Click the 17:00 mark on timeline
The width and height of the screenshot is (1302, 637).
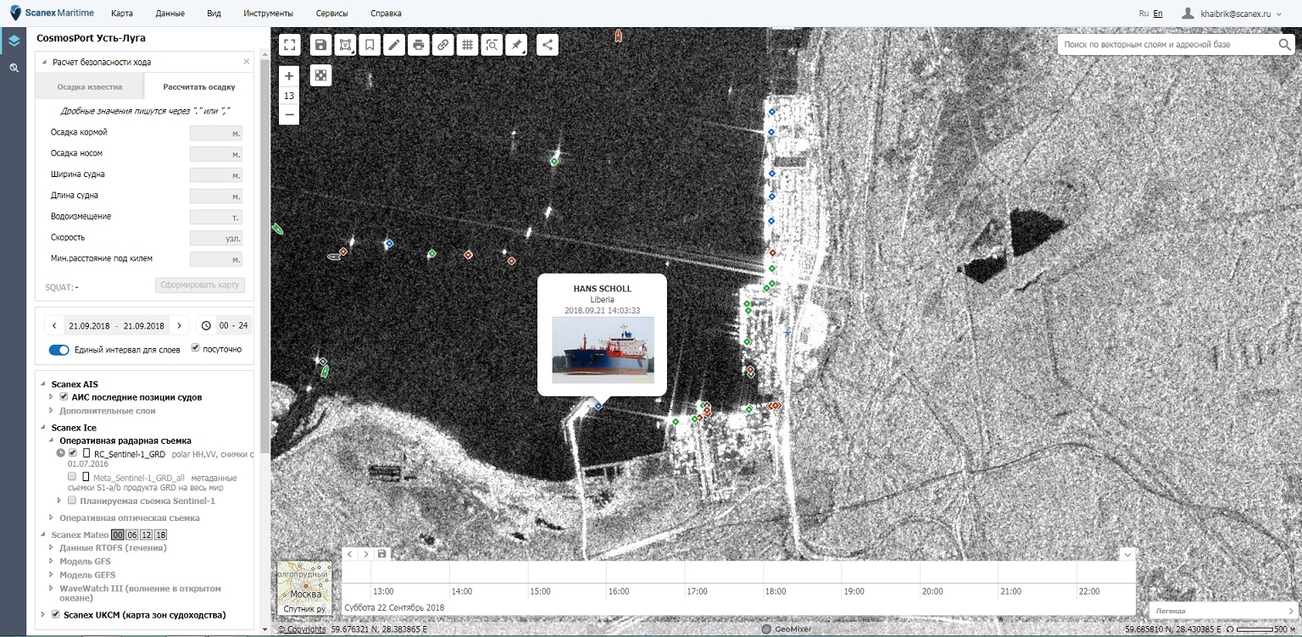coord(697,591)
